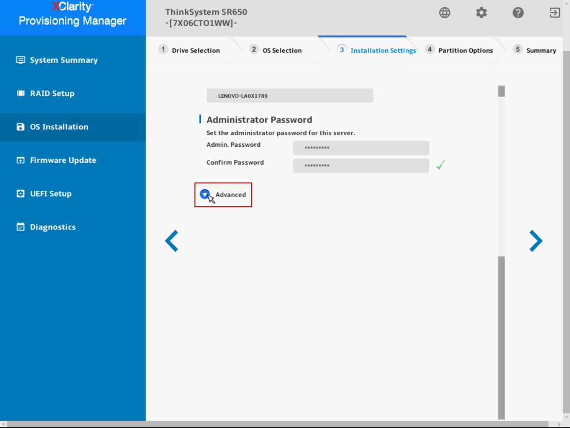Expand the Advanced section arrow

click(x=205, y=194)
